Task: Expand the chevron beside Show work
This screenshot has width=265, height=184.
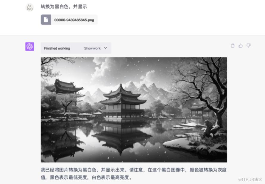Action: point(105,48)
